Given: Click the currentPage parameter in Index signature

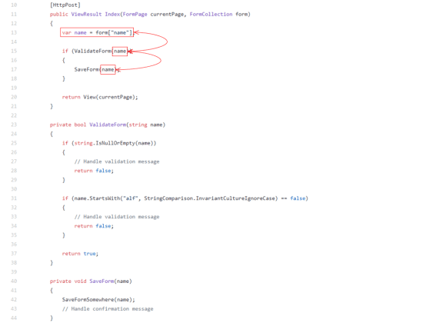Looking at the screenshot, I should click(x=167, y=15).
